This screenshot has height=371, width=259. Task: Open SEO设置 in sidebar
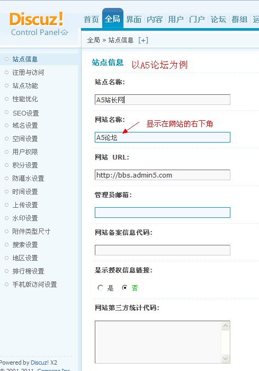26,113
